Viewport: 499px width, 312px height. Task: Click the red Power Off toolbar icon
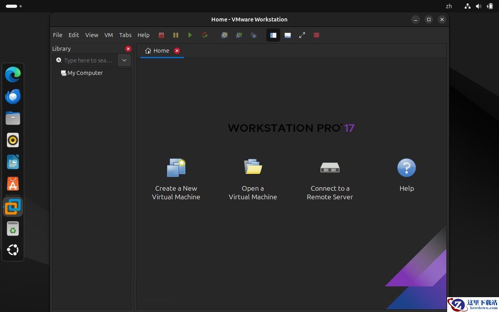point(161,35)
